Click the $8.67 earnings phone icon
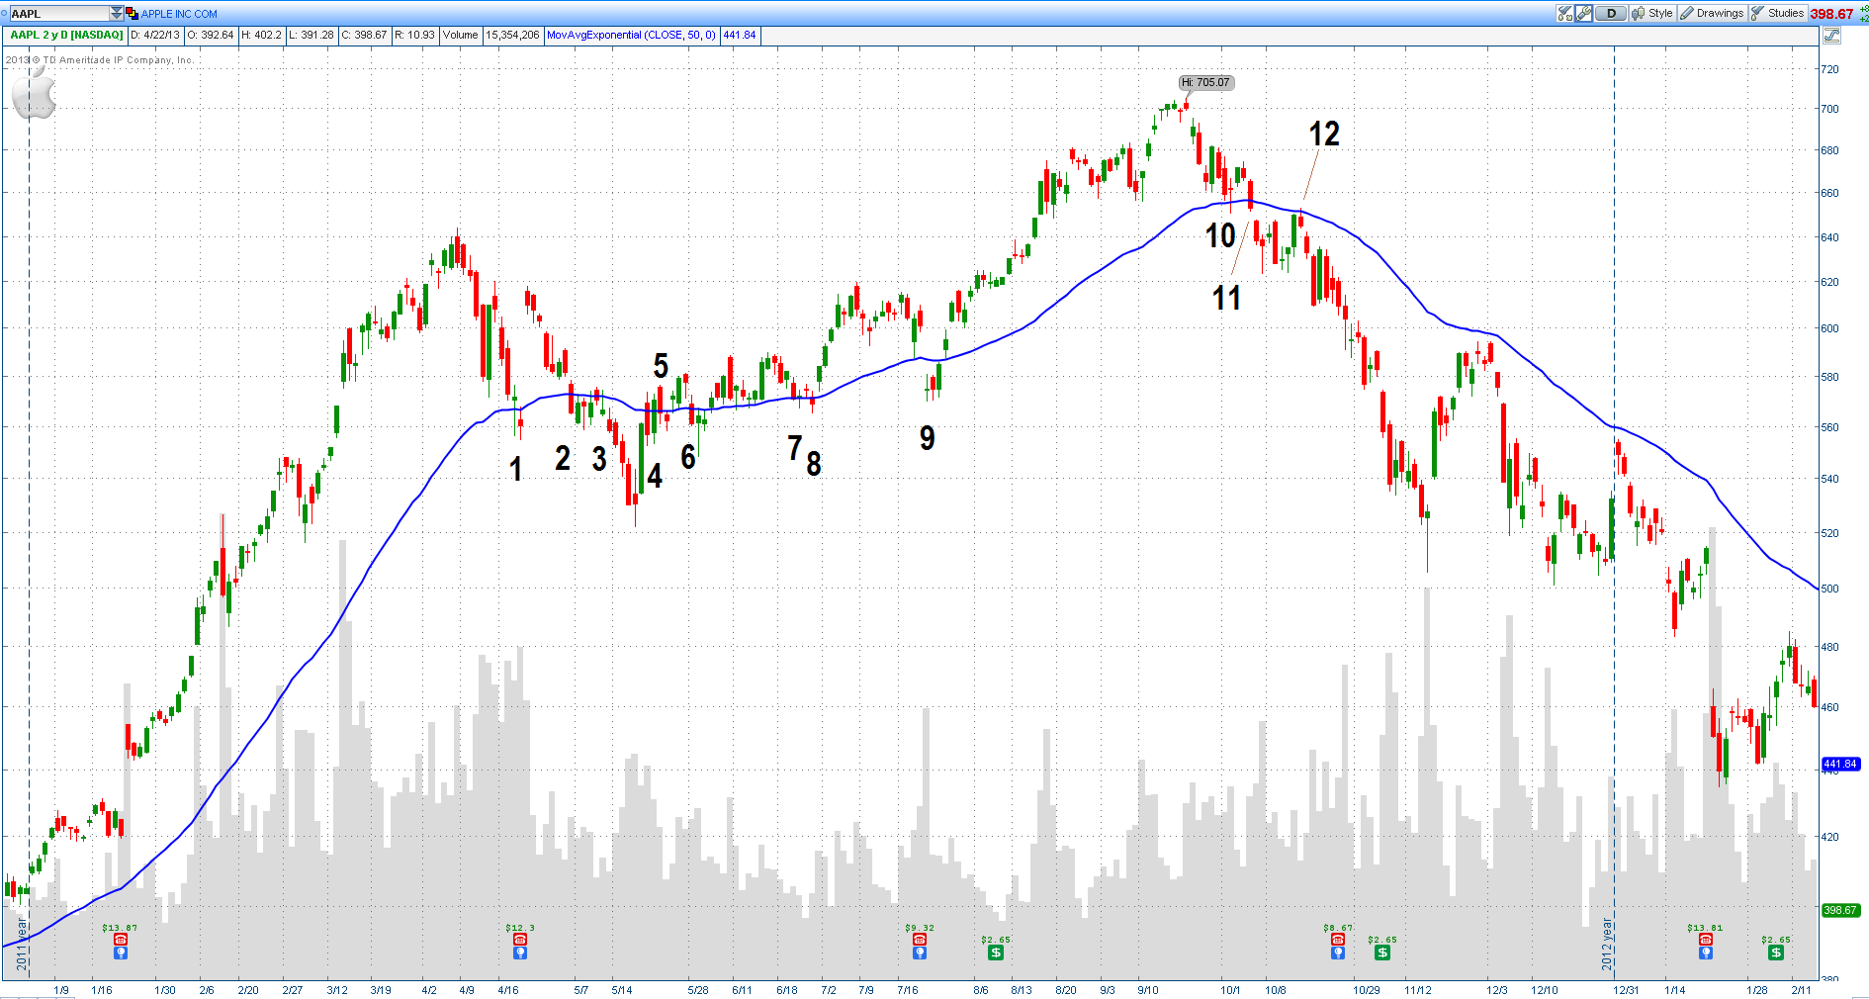Screen dimensions: 1869x999 (1338, 940)
